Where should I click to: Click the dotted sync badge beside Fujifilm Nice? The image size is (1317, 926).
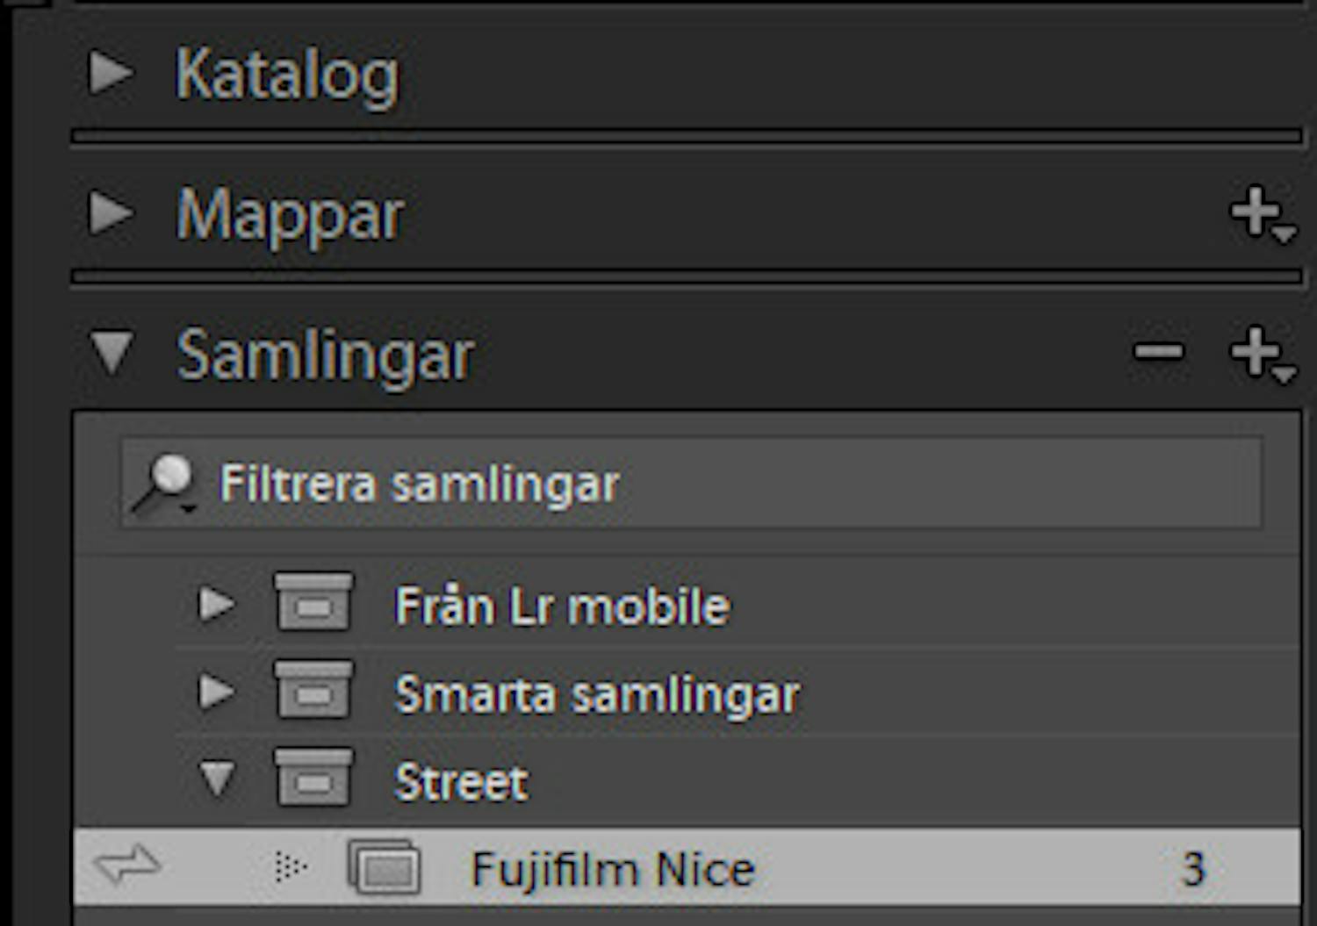click(x=290, y=868)
